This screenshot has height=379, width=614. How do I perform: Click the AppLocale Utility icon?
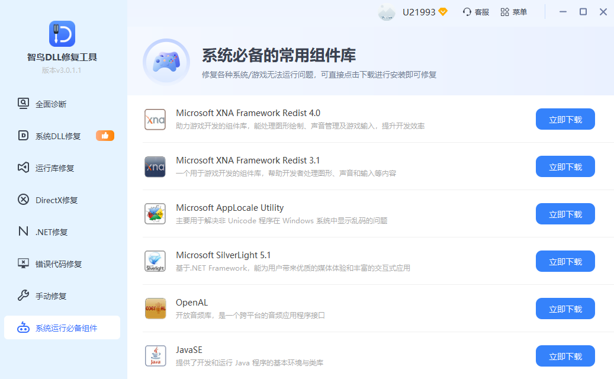tap(155, 214)
